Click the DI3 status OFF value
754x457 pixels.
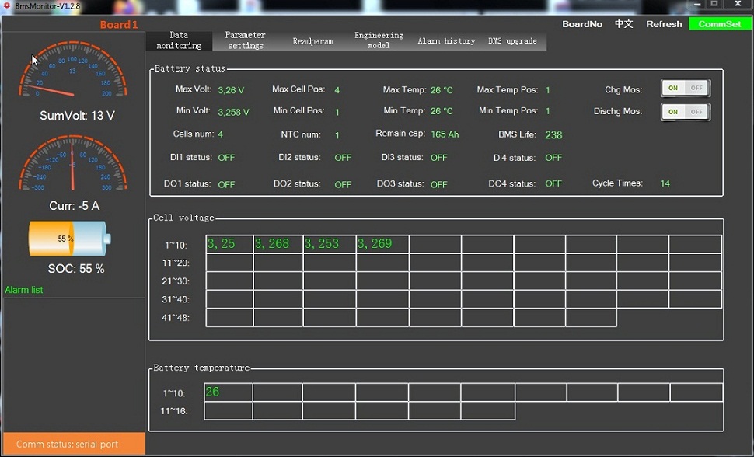tap(438, 157)
